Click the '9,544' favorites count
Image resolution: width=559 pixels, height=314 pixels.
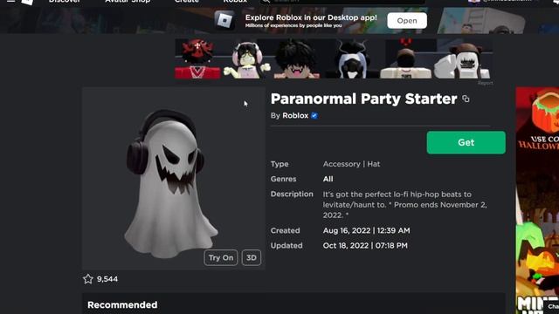pyautogui.click(x=107, y=279)
